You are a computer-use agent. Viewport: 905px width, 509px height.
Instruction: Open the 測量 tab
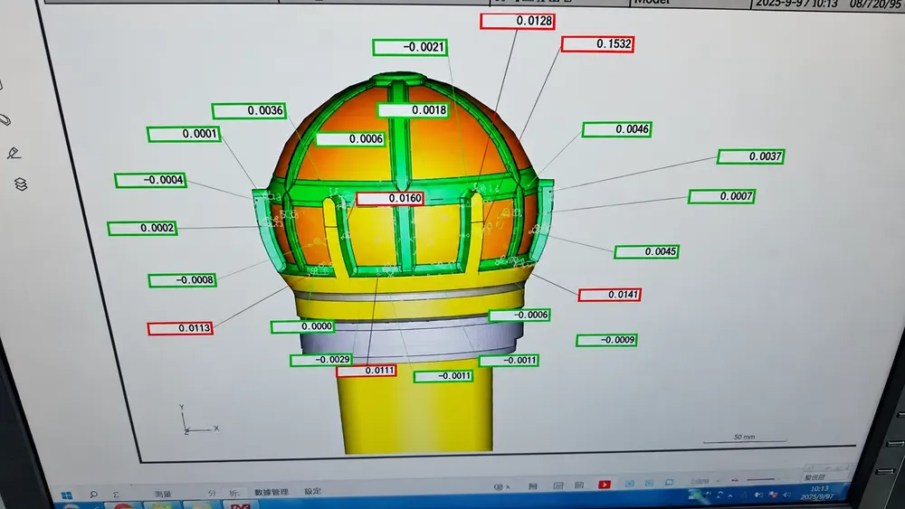(x=163, y=494)
